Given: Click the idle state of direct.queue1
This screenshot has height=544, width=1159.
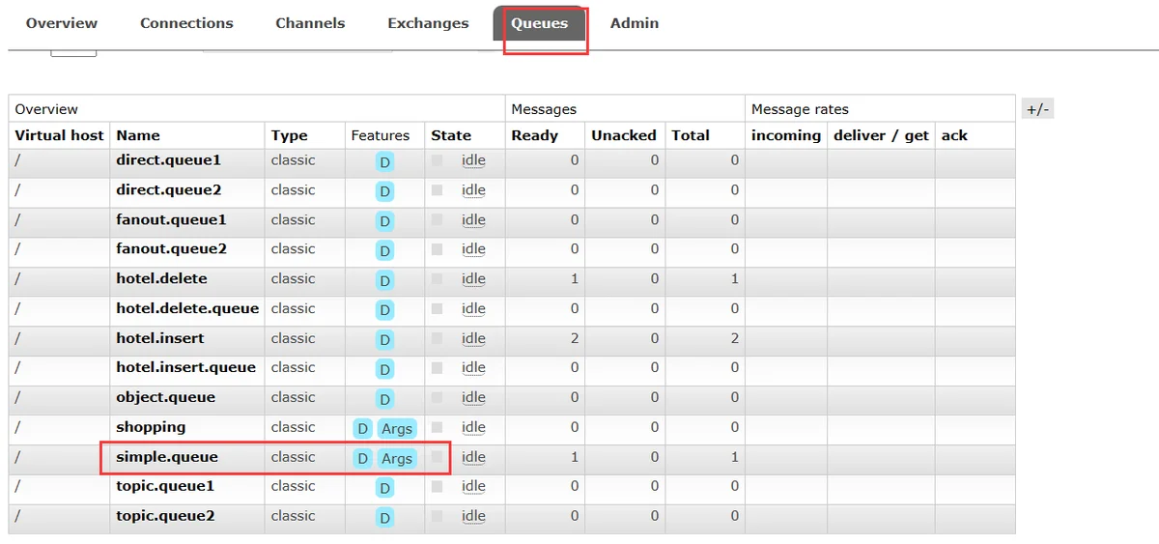Looking at the screenshot, I should coord(473,160).
